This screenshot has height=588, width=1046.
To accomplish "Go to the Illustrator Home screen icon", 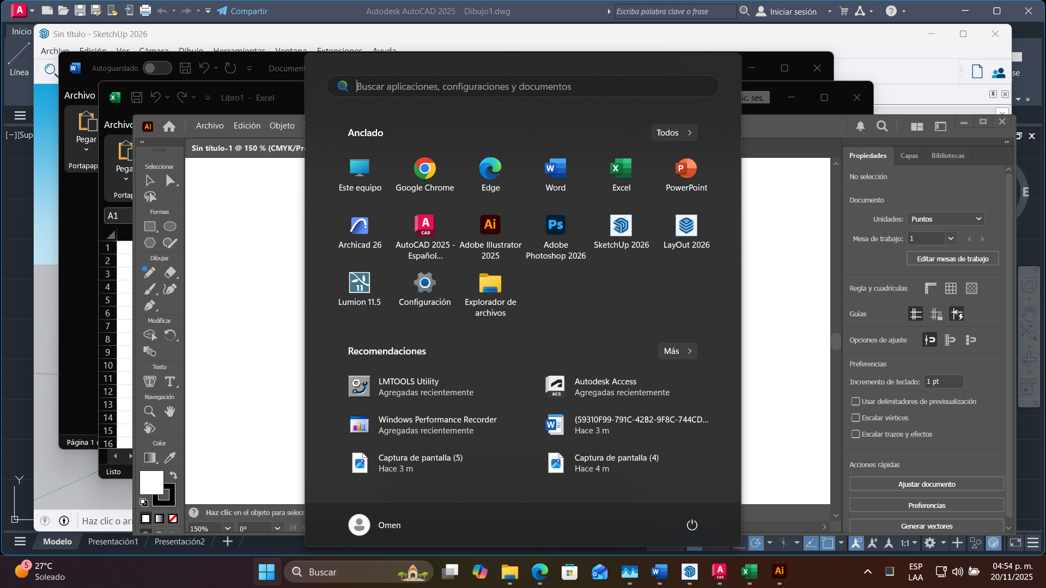I will point(169,126).
